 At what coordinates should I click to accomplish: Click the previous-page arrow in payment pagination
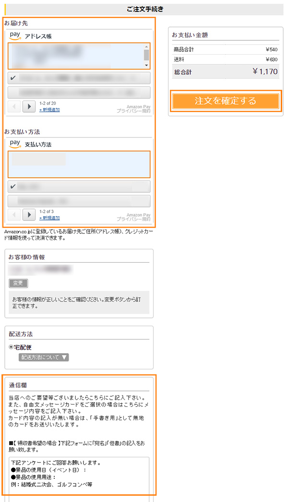[x=14, y=214]
